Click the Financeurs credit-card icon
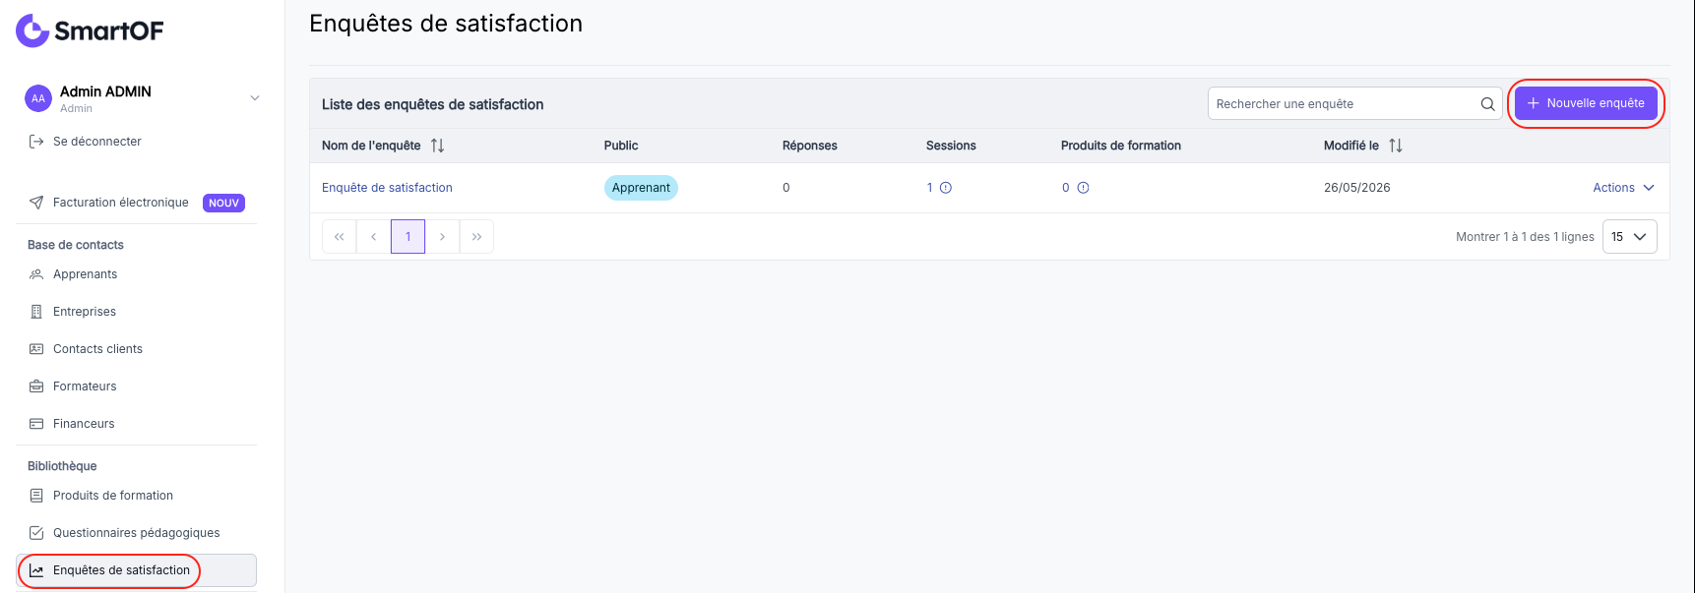The height and width of the screenshot is (593, 1695). tap(36, 424)
